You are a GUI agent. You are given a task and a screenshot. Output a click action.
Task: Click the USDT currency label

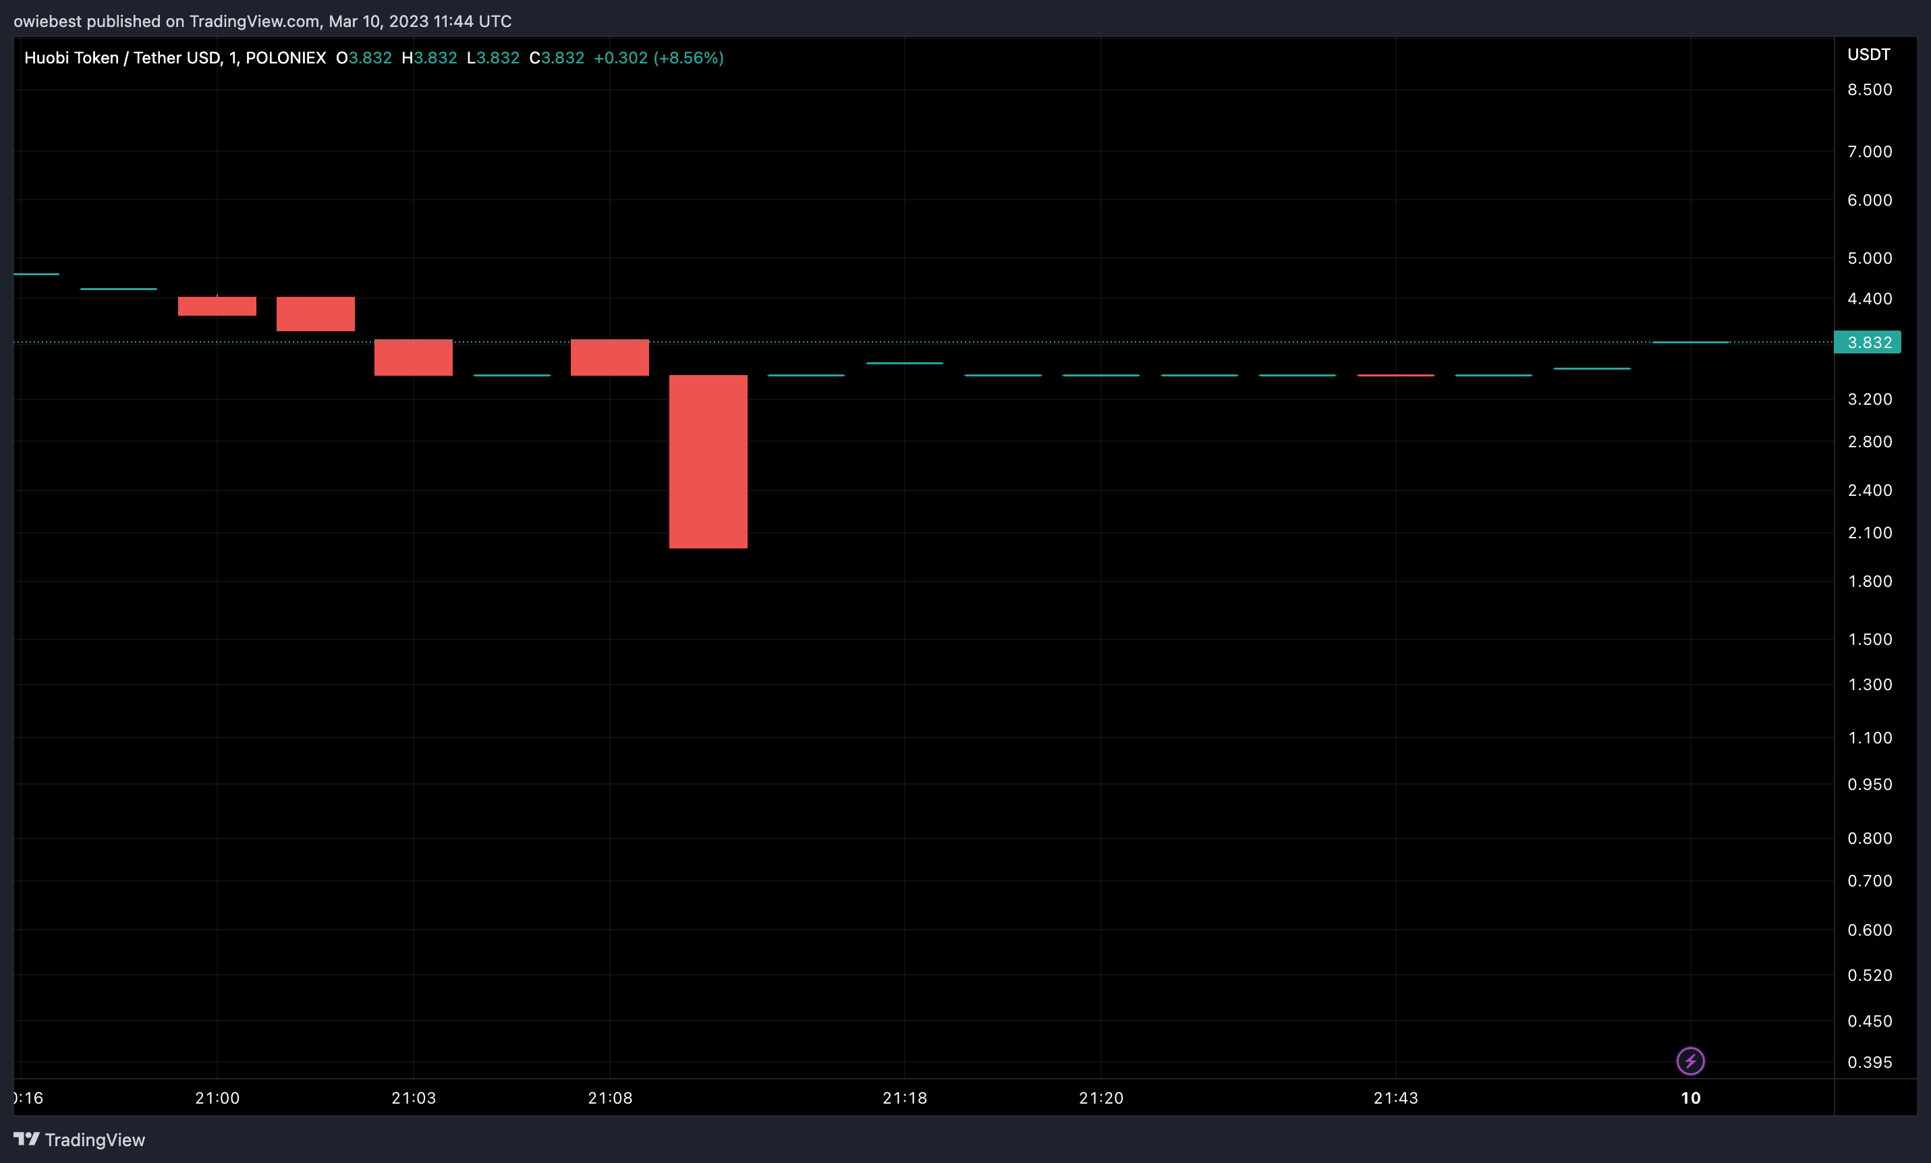[1868, 54]
